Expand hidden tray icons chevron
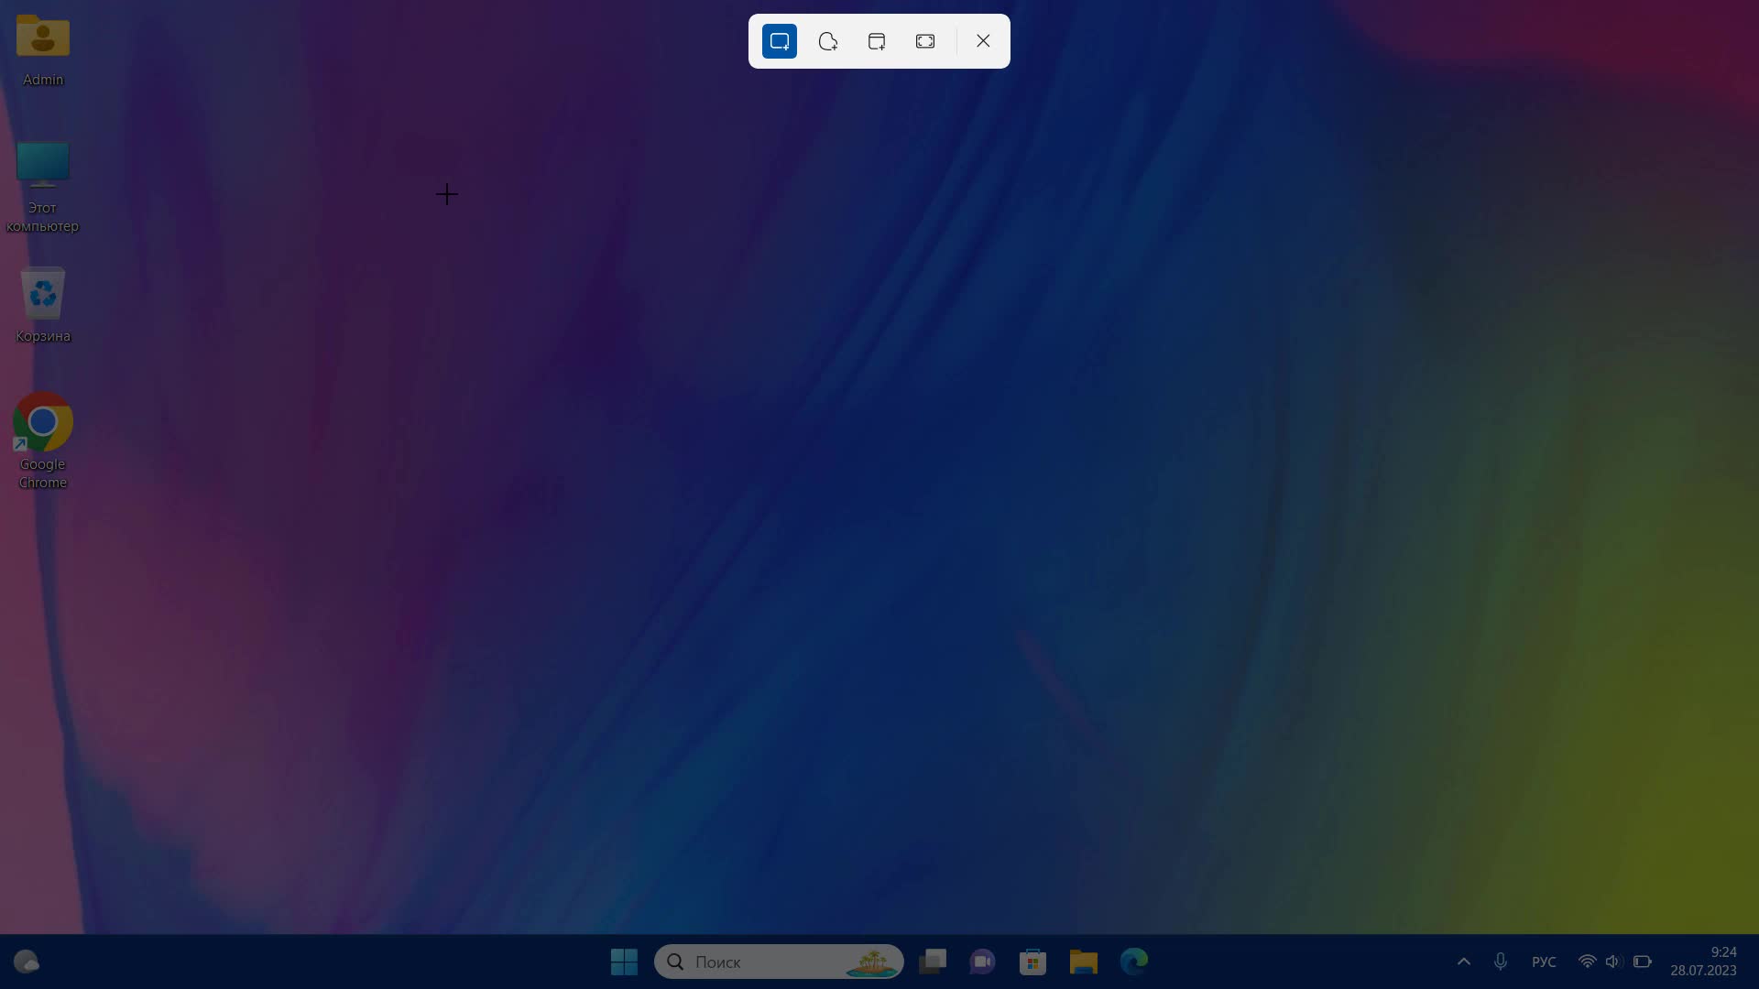The width and height of the screenshot is (1759, 989). pos(1464,962)
